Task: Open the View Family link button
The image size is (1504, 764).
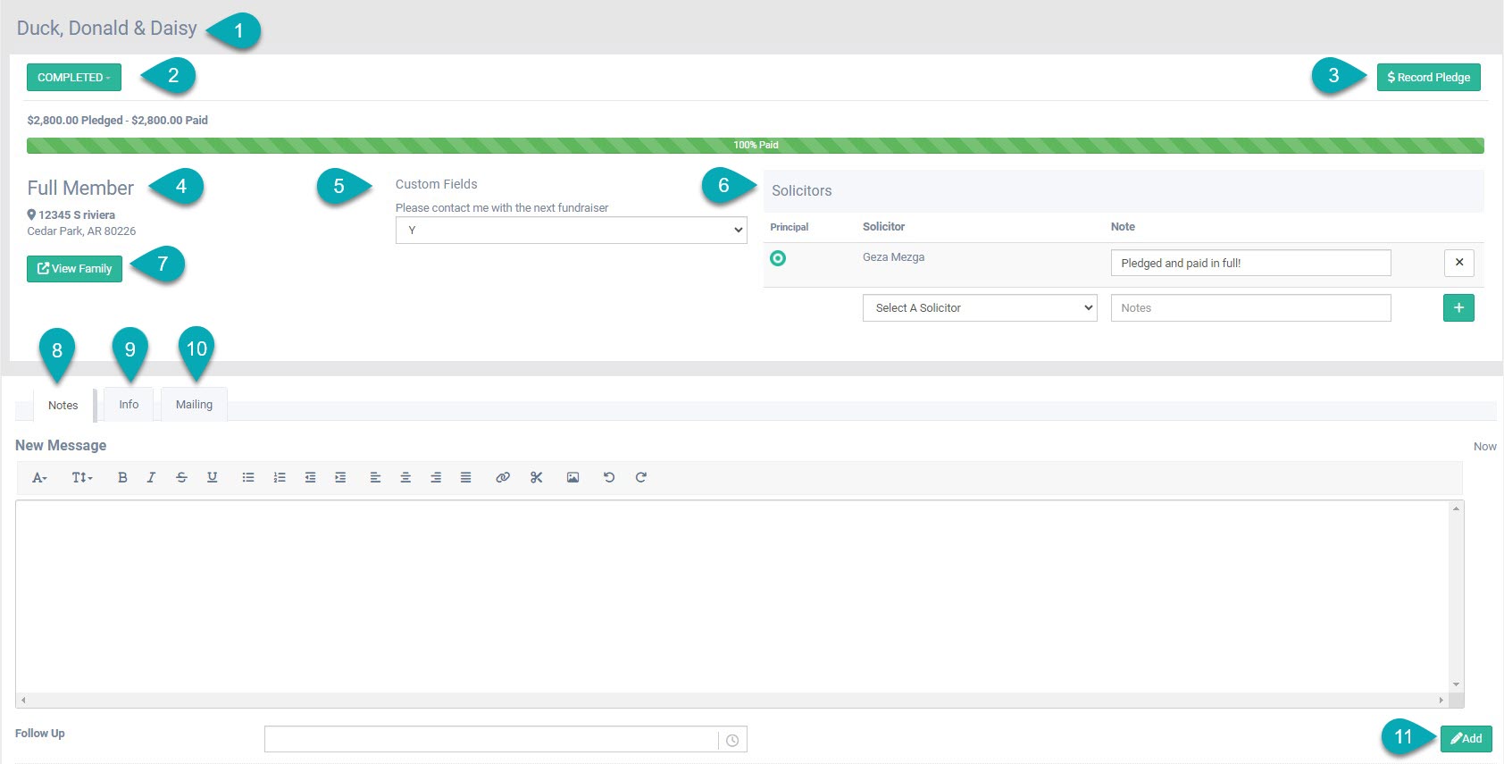Action: [x=74, y=269]
